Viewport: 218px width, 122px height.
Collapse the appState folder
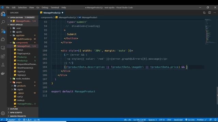[x=20, y=35]
